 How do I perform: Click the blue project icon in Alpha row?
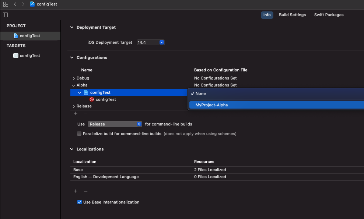pyautogui.click(x=86, y=92)
